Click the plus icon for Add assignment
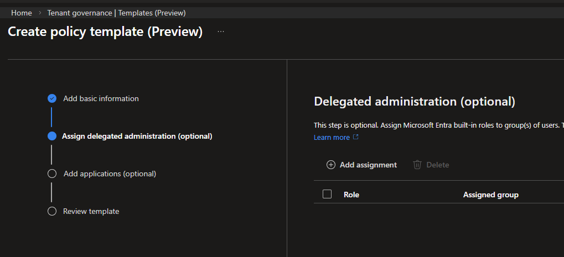Image resolution: width=564 pixels, height=257 pixels. (331, 165)
